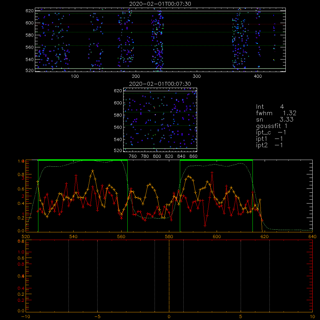The image size is (320, 320).
Task: Click the white dotted vertical line at -7 in bottom plot
Action: 68,276
